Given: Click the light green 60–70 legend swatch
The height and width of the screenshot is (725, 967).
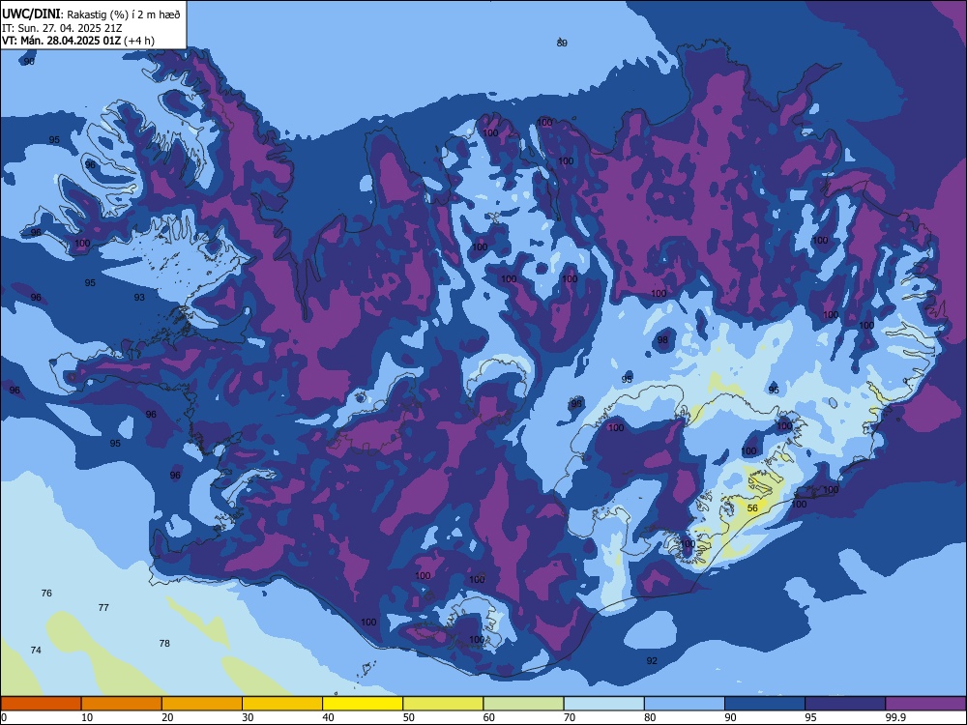Looking at the screenshot, I should 523,704.
